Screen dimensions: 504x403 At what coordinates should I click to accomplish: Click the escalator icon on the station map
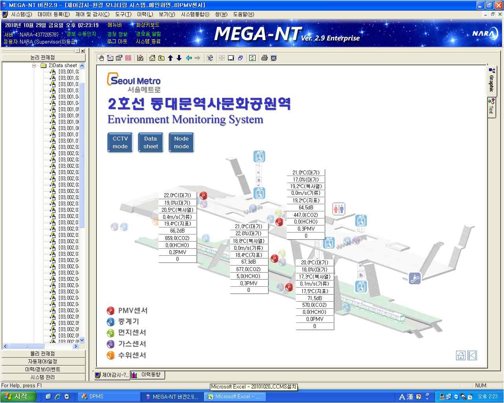pos(414,278)
